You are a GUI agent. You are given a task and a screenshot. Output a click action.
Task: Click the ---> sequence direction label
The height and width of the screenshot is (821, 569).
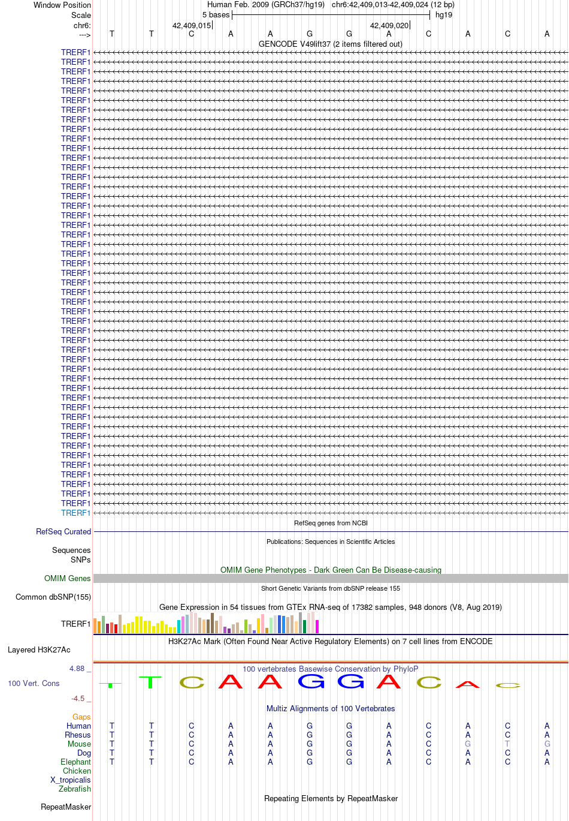pyautogui.click(x=84, y=35)
